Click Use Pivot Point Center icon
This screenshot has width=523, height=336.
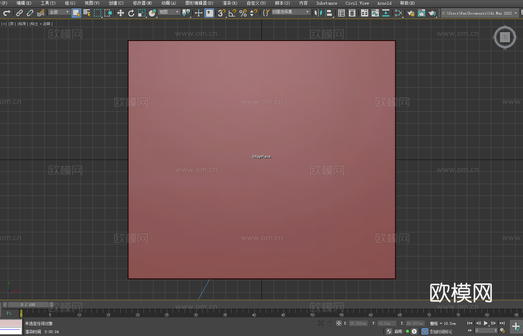tap(186, 13)
